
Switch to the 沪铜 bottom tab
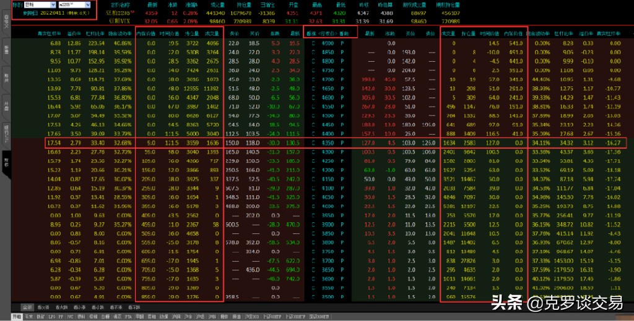tap(176, 317)
